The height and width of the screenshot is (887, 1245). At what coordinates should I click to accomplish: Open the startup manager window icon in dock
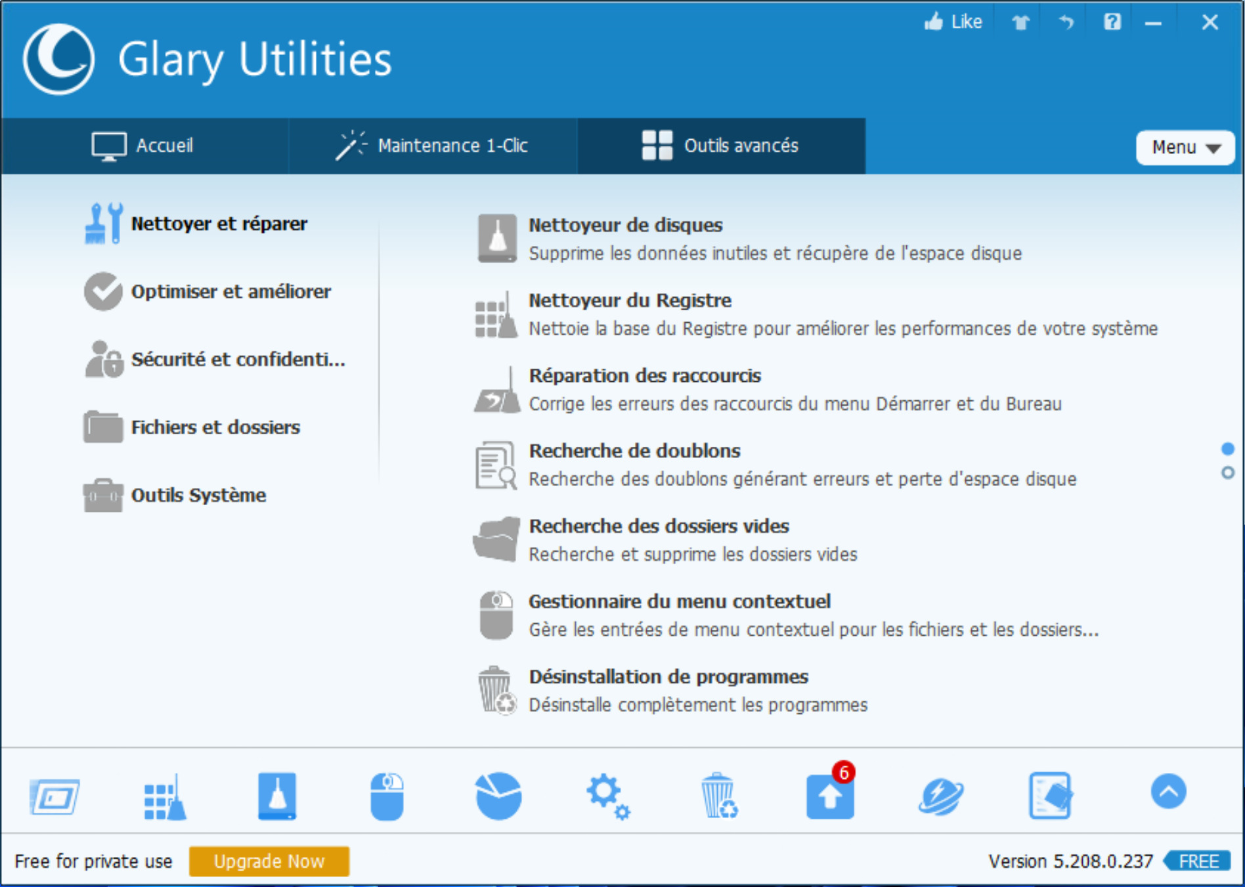pyautogui.click(x=55, y=796)
